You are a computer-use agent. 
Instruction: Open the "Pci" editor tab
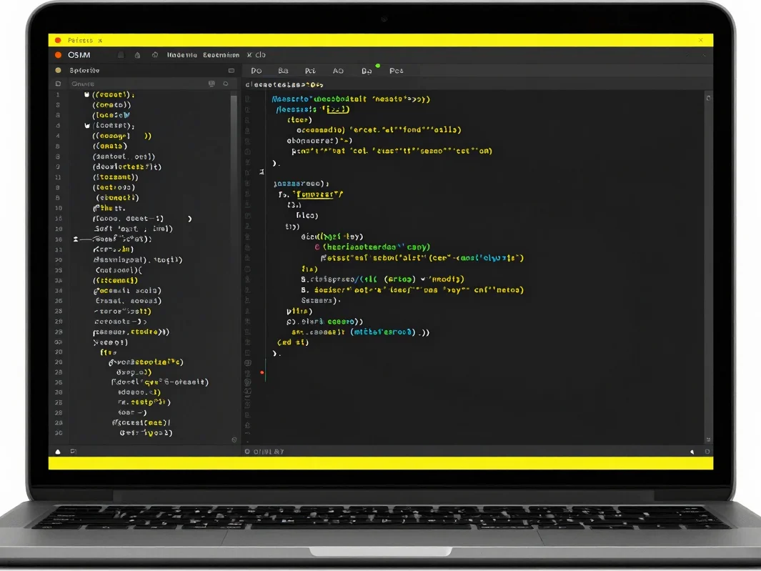click(310, 71)
